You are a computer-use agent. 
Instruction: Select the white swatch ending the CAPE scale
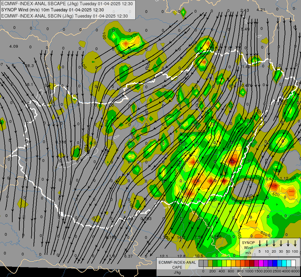tap(294, 263)
